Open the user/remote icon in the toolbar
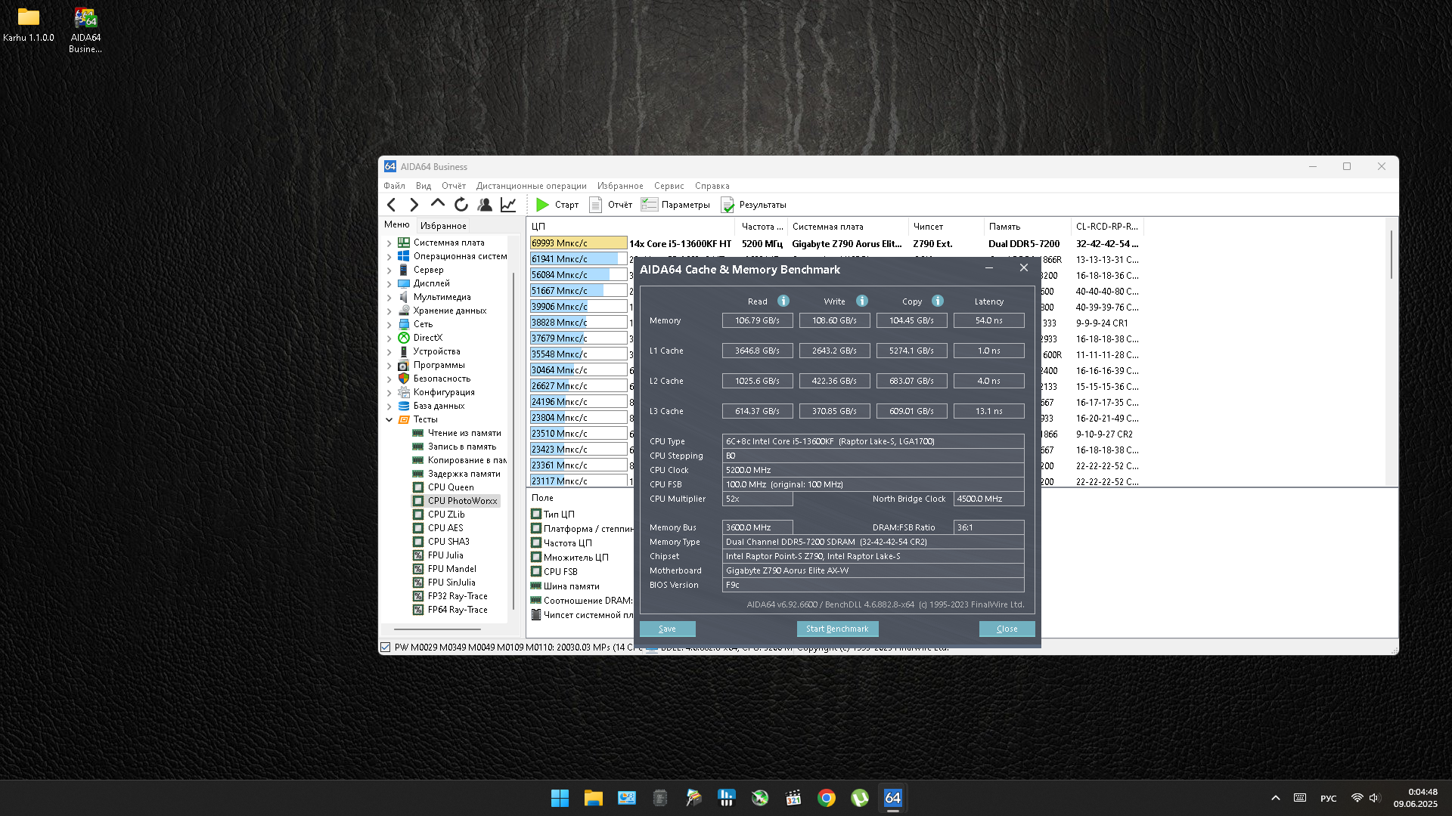The image size is (1452, 816). pos(485,205)
